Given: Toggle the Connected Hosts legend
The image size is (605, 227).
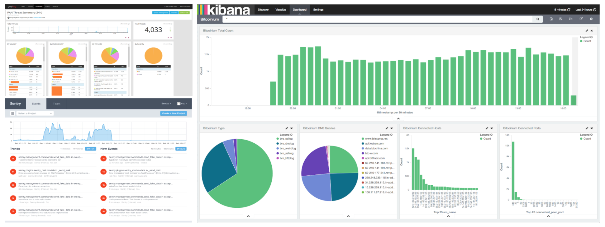Looking at the screenshot, I should [x=486, y=135].
